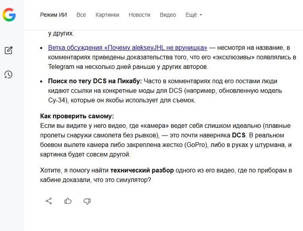Screen dimensions: 303x231
Task: Select the «Новости» tab
Action: (x=139, y=15)
